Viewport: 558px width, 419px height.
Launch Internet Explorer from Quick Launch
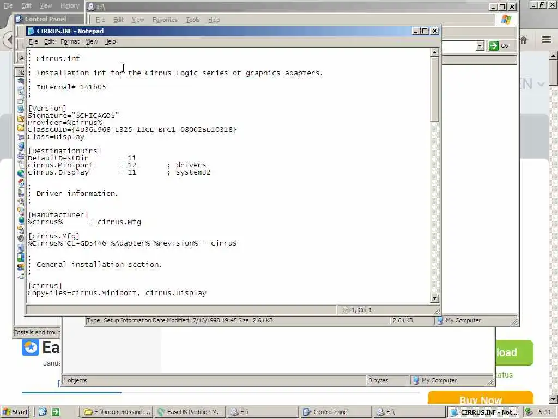pos(43,412)
